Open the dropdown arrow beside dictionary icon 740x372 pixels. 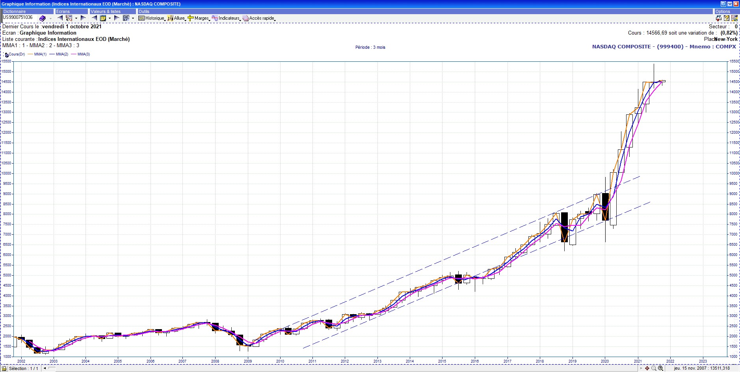click(50, 18)
